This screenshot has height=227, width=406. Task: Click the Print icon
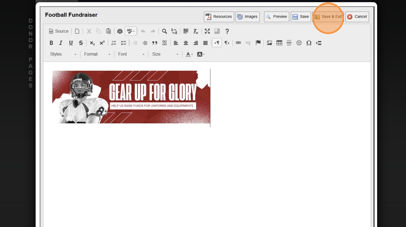pyautogui.click(x=120, y=31)
